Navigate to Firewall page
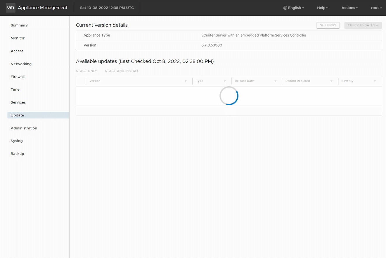Image resolution: width=386 pixels, height=258 pixels. (18, 77)
